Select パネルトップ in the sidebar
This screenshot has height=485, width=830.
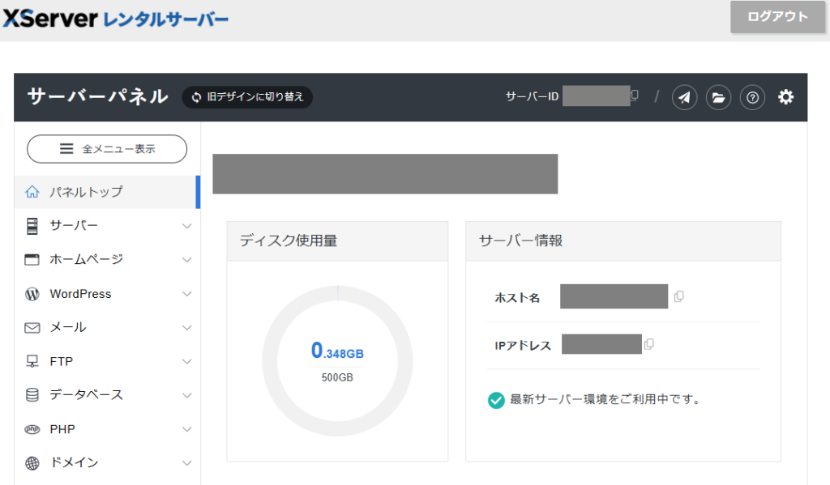coord(85,192)
